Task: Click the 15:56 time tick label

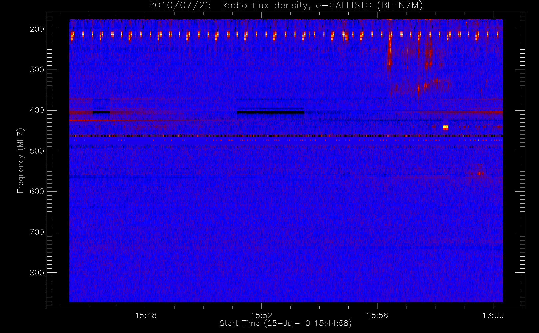Action: coord(377,315)
